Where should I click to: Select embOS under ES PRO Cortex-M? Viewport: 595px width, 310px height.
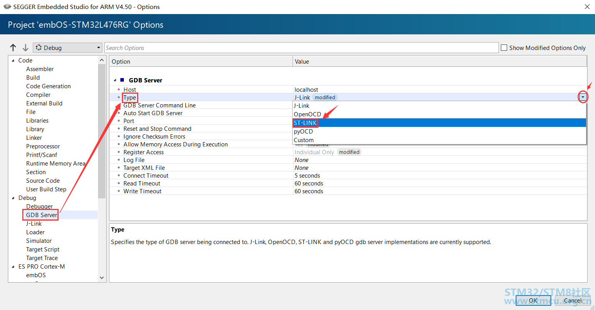pyautogui.click(x=36, y=275)
